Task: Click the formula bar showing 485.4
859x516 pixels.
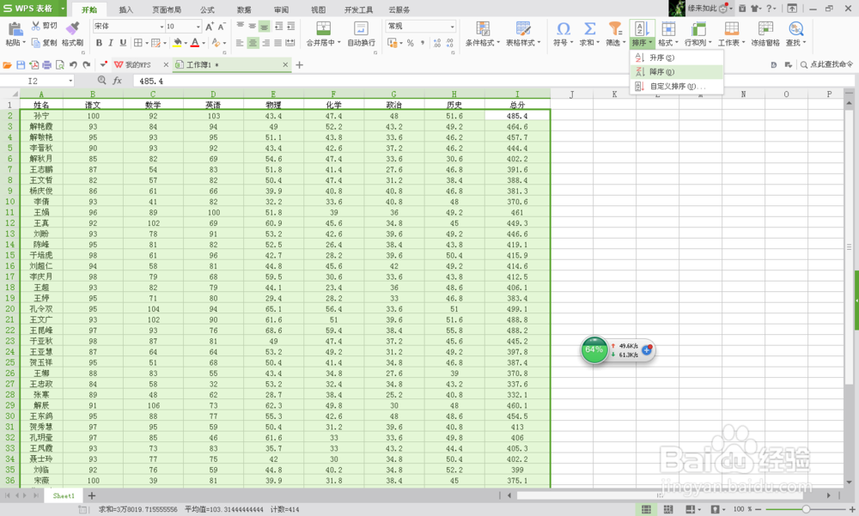Action: click(493, 81)
